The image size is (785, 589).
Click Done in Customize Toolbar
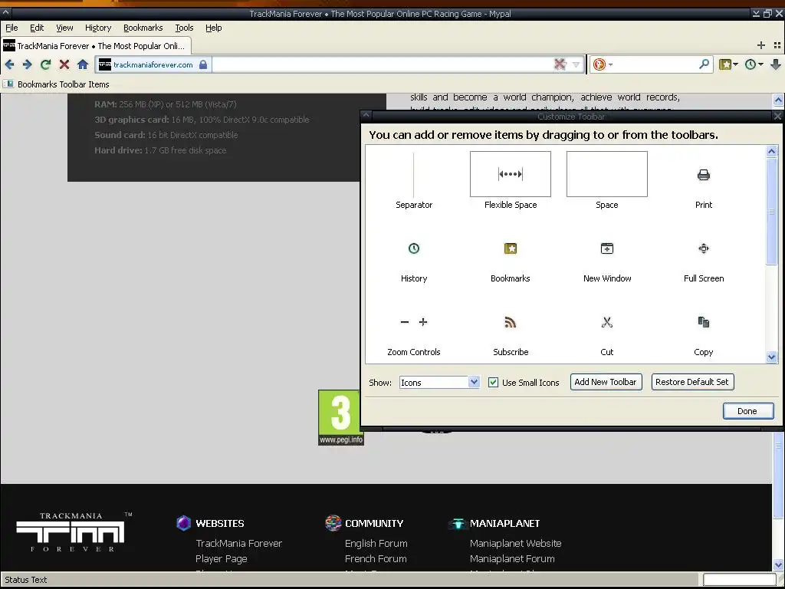(x=748, y=411)
